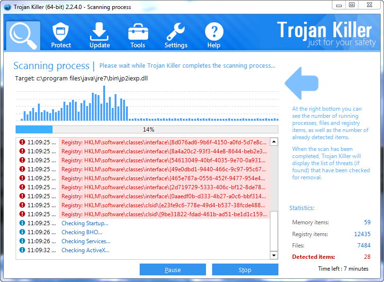Pause the scanning process
Viewport: 384px width, 282px height.
pyautogui.click(x=172, y=270)
